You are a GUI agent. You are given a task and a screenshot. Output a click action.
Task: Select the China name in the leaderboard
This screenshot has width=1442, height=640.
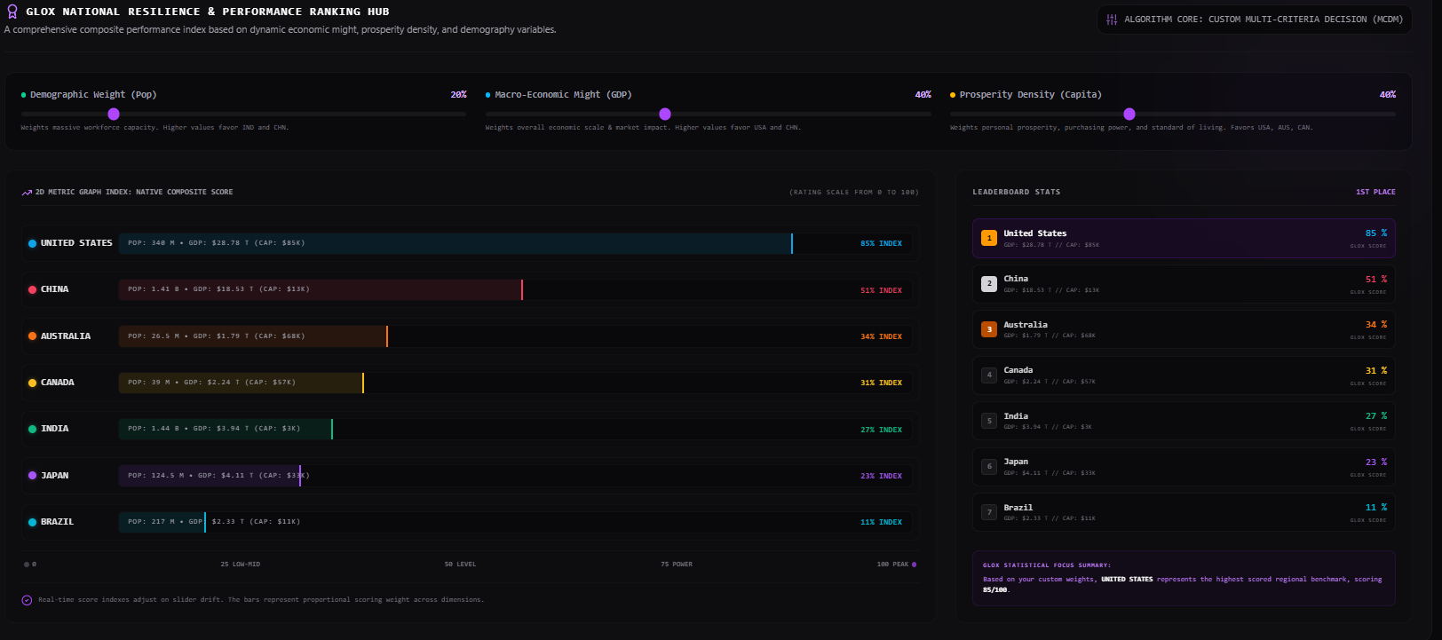pos(1016,279)
